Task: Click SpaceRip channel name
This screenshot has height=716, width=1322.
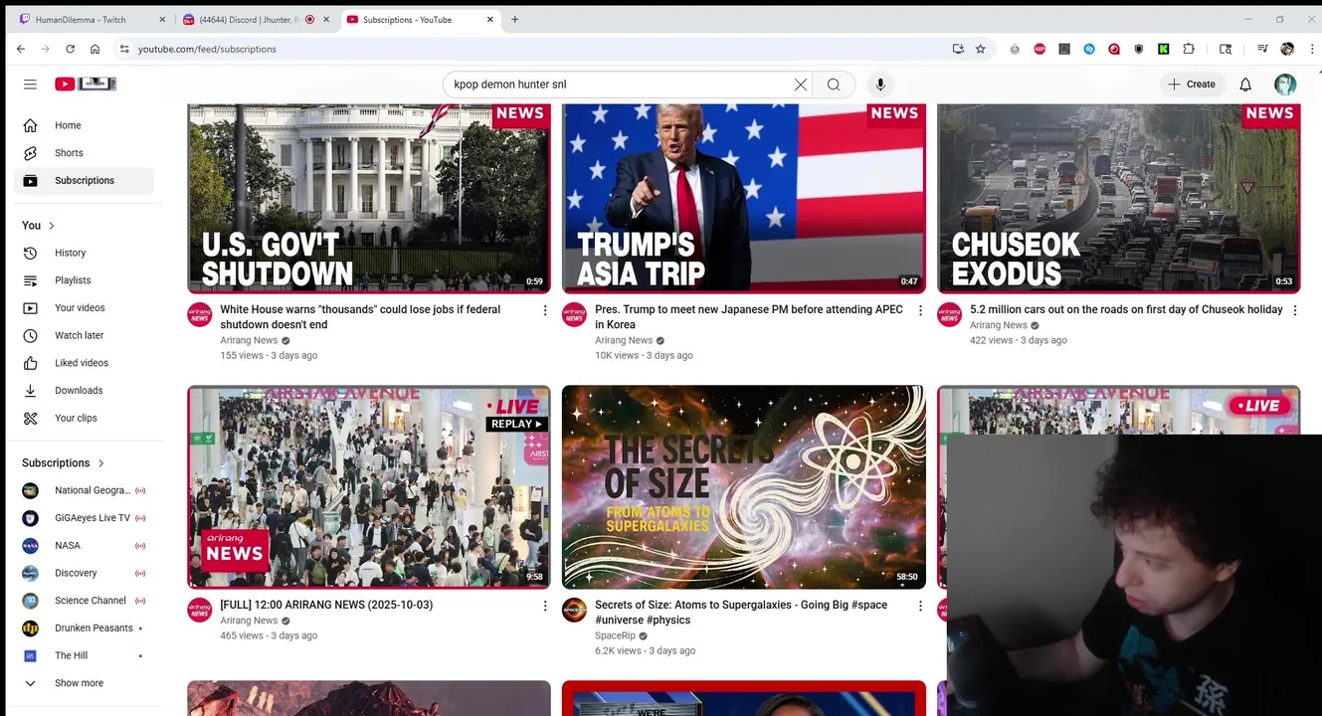Action: click(x=615, y=636)
